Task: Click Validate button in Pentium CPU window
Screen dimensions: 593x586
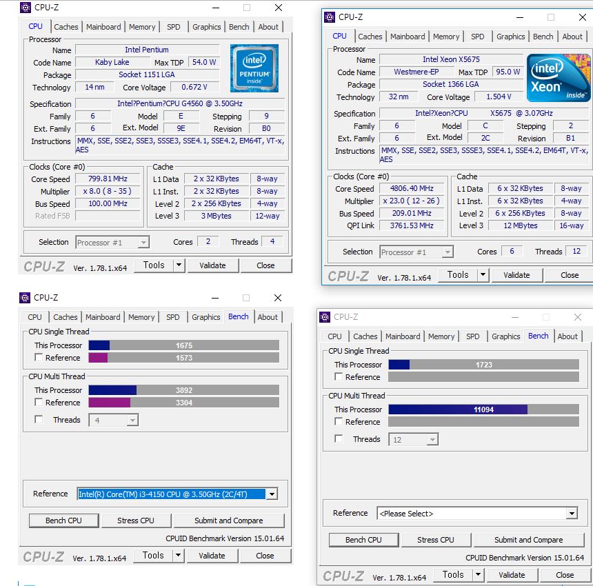Action: point(212,265)
